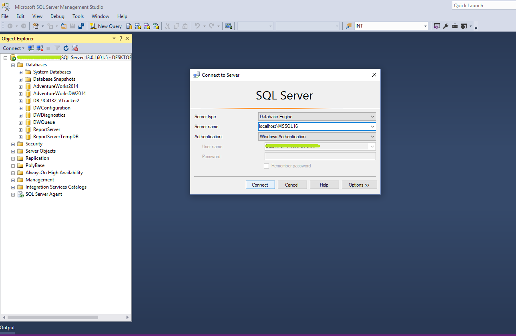Select the DWQueue database
Screen dimensions: 516x336
(x=44, y=122)
